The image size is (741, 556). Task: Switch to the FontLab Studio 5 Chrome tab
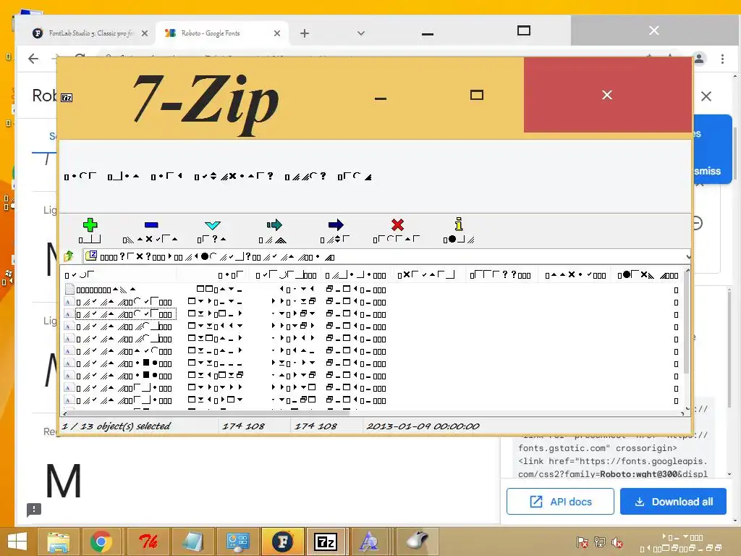pos(84,33)
